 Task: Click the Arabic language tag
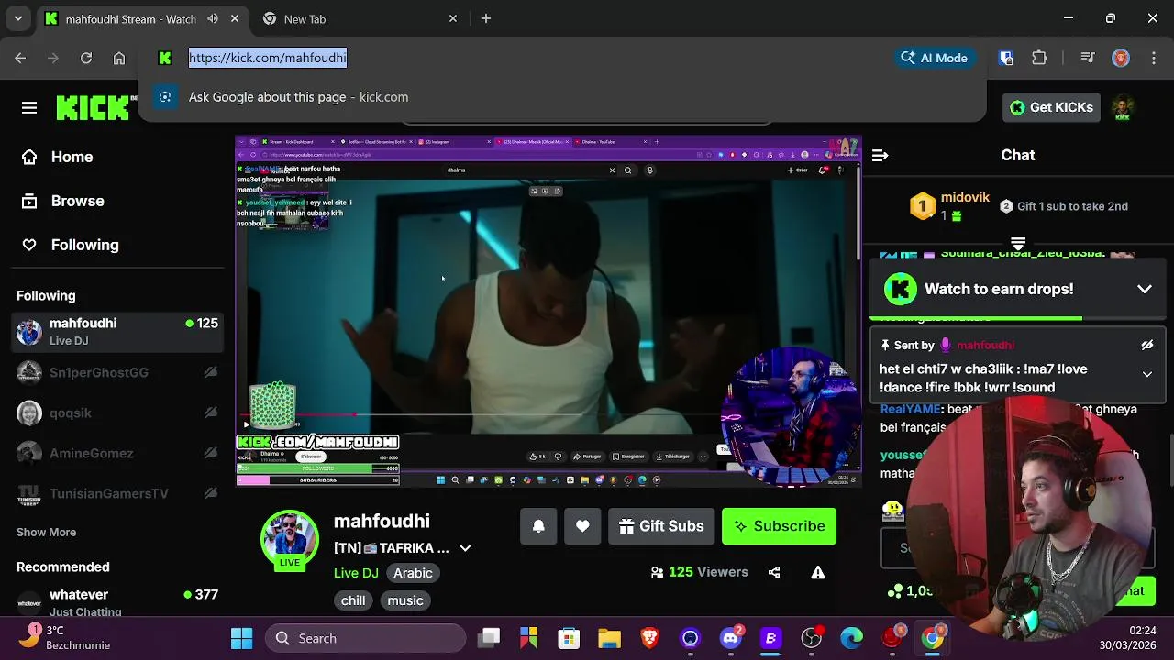[413, 573]
